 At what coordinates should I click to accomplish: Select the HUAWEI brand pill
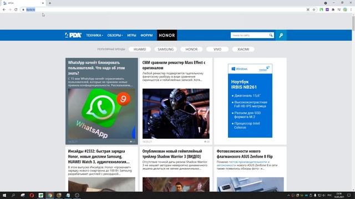(x=140, y=49)
